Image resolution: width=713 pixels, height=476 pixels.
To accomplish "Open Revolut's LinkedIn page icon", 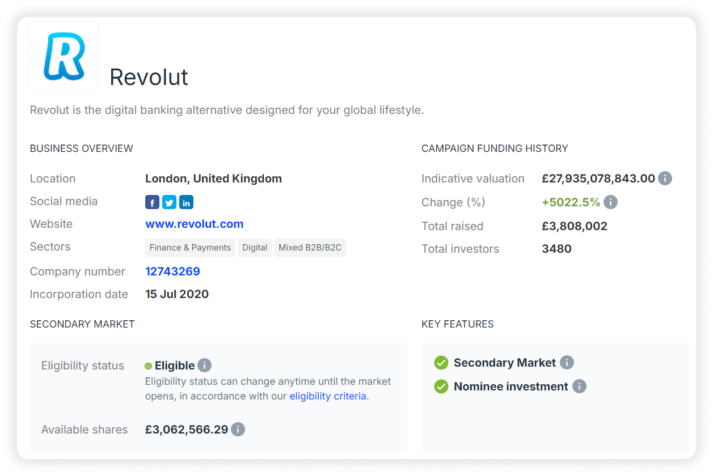I will click(x=186, y=202).
